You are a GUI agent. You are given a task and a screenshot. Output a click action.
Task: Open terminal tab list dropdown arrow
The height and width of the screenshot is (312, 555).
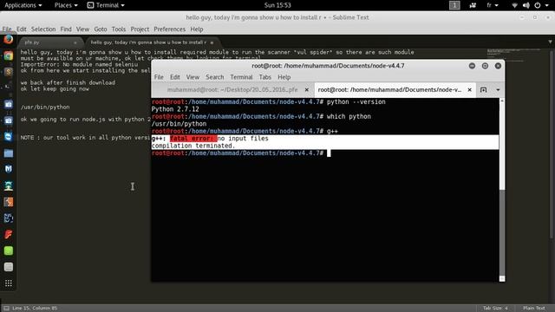(x=498, y=90)
